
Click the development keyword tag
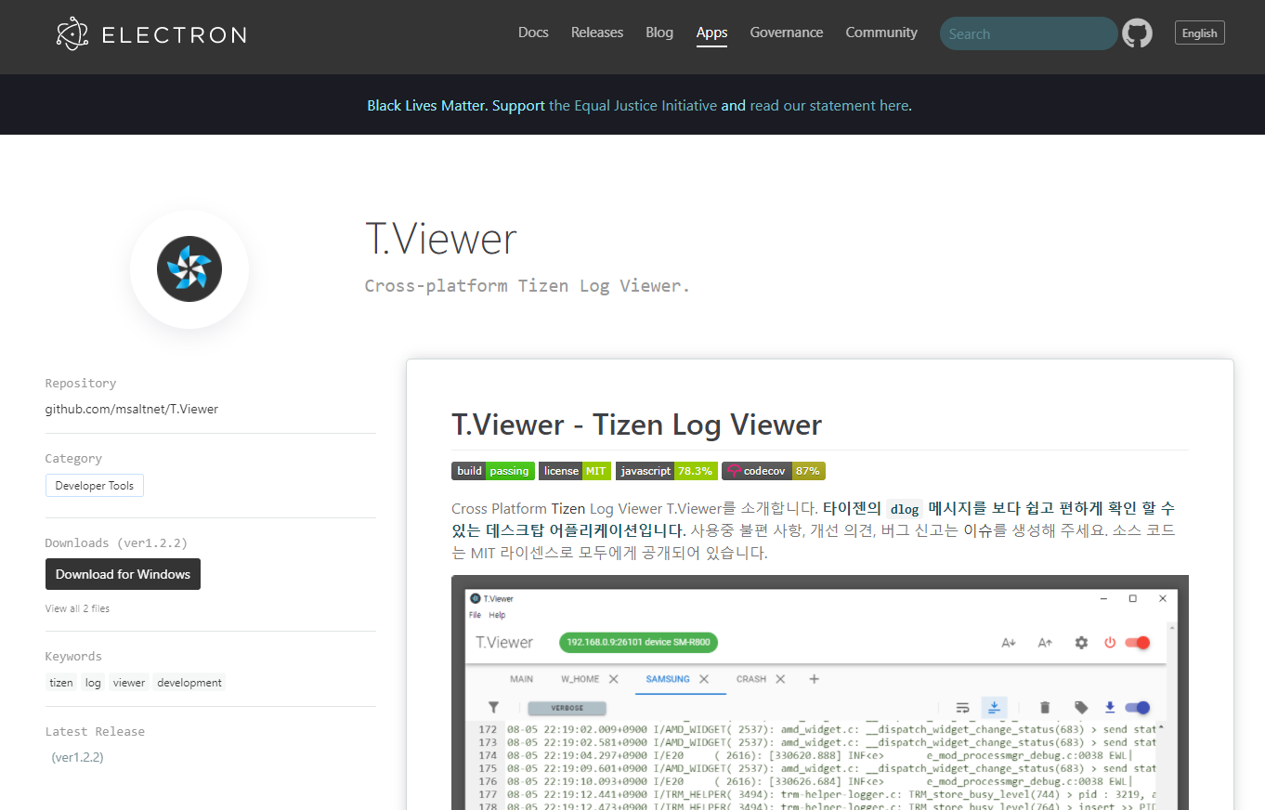tap(189, 683)
